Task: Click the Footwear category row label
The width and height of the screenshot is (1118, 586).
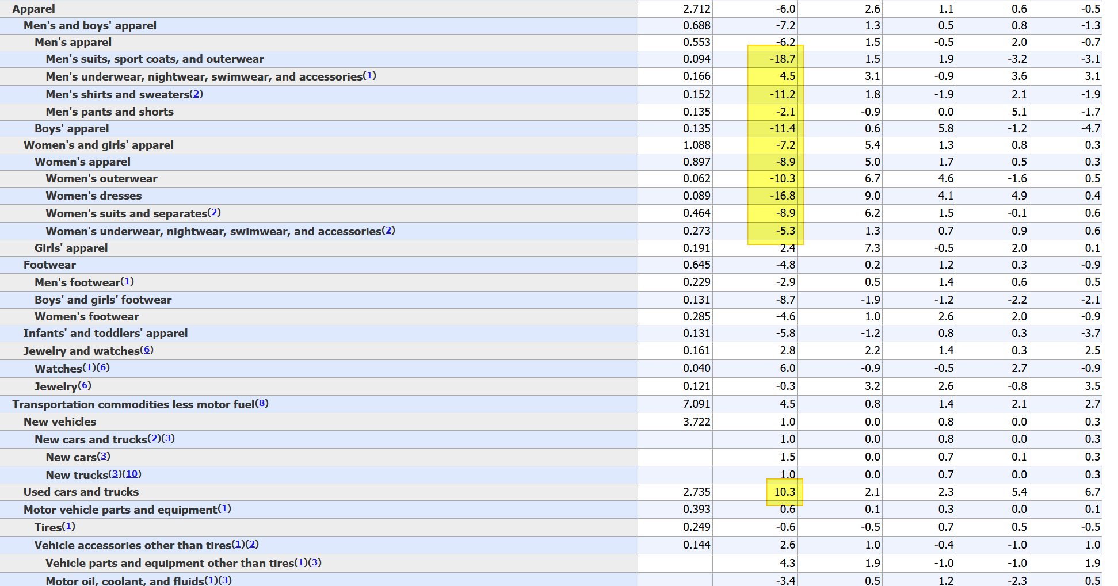Action: (49, 265)
